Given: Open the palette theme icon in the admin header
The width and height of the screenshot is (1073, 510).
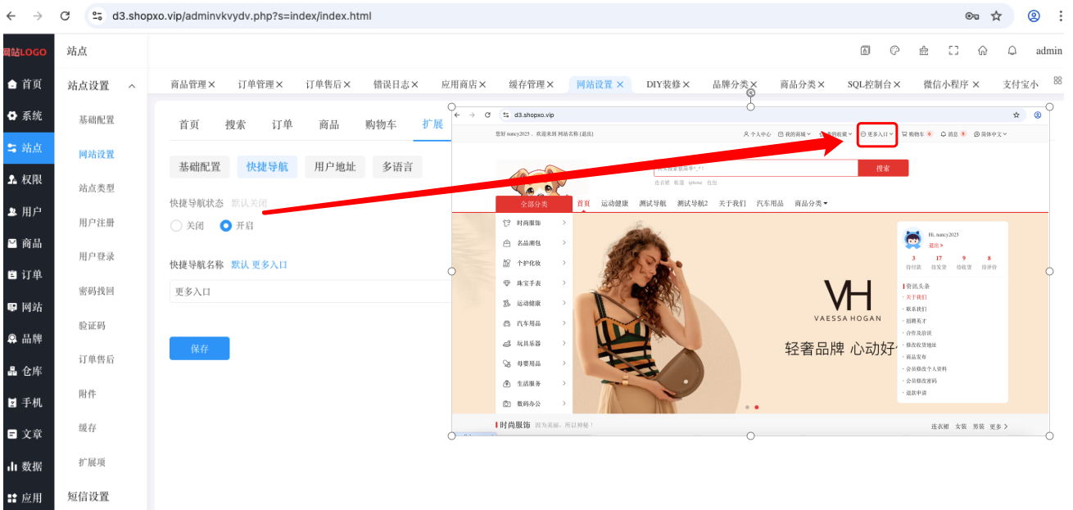Looking at the screenshot, I should (894, 51).
